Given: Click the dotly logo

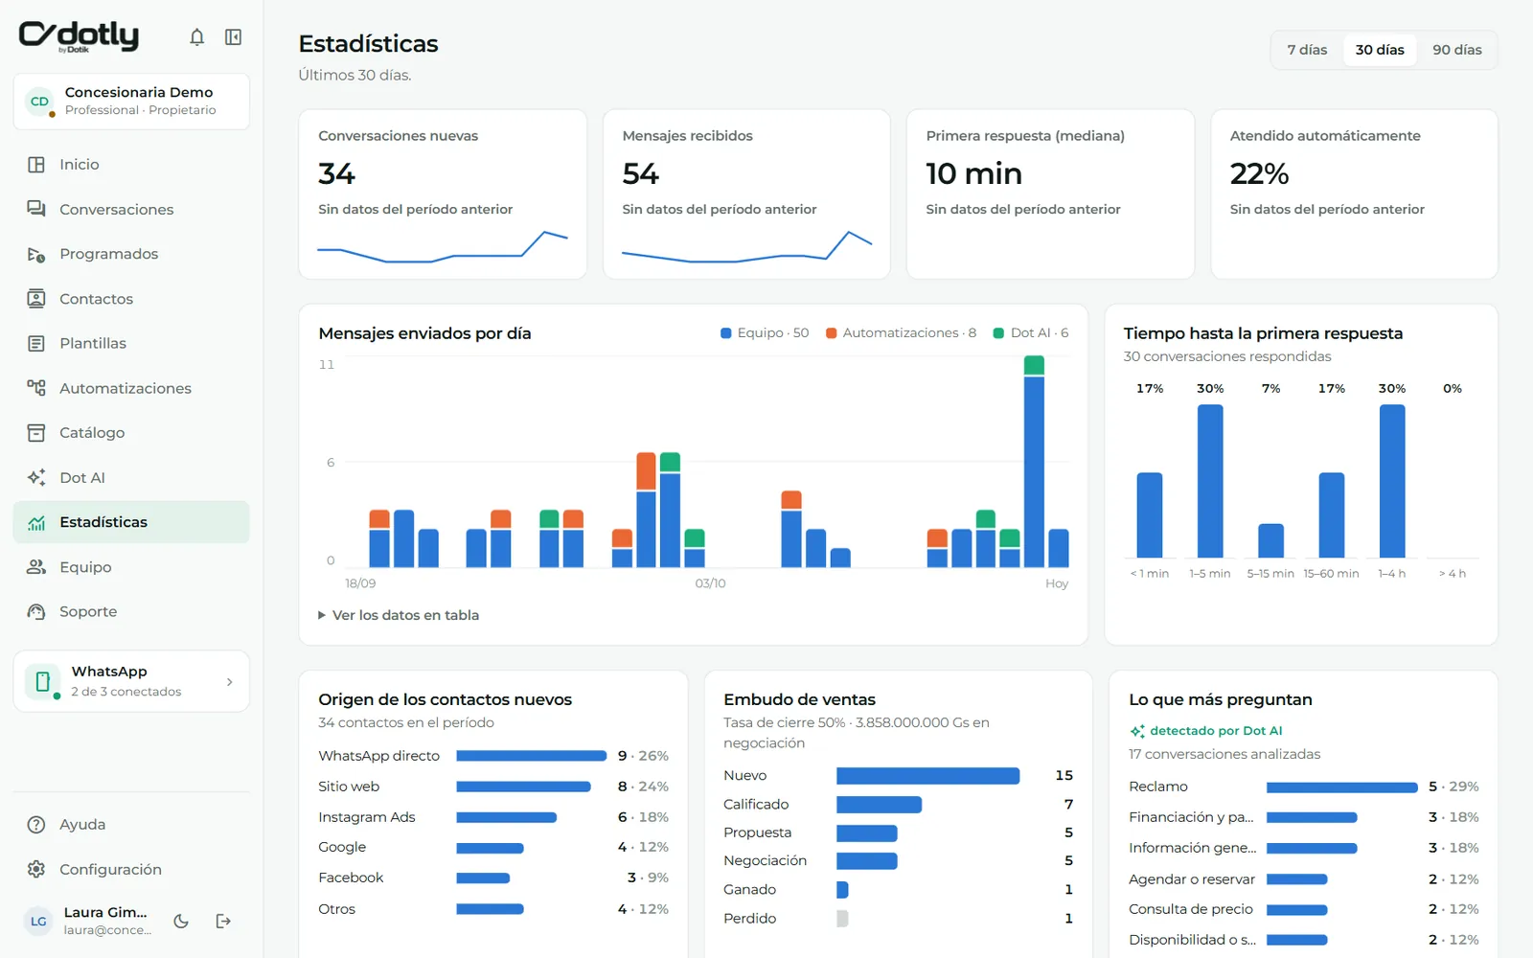Looking at the screenshot, I should (79, 36).
